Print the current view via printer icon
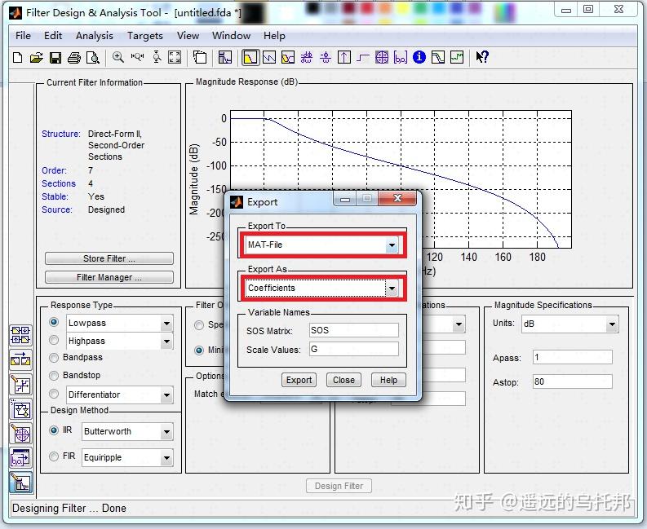This screenshot has height=529, width=647. [x=74, y=57]
